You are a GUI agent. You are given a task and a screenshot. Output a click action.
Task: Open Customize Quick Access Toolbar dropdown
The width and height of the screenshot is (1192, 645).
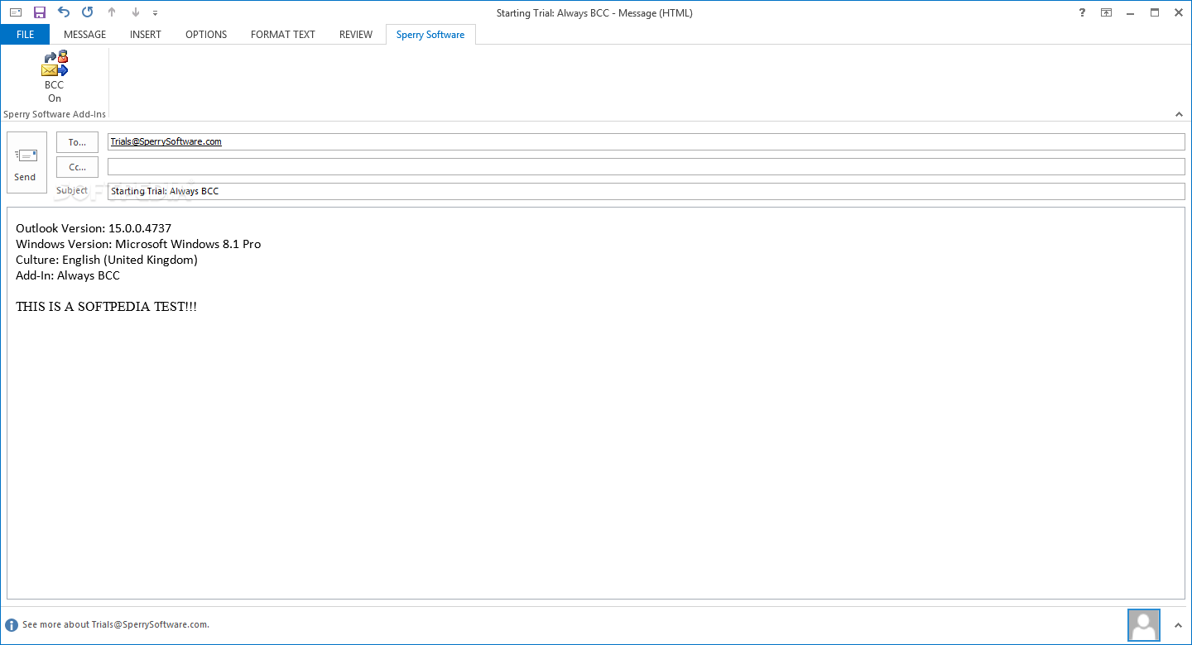click(156, 13)
